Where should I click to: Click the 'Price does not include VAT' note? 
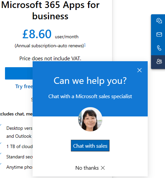tap(50, 59)
